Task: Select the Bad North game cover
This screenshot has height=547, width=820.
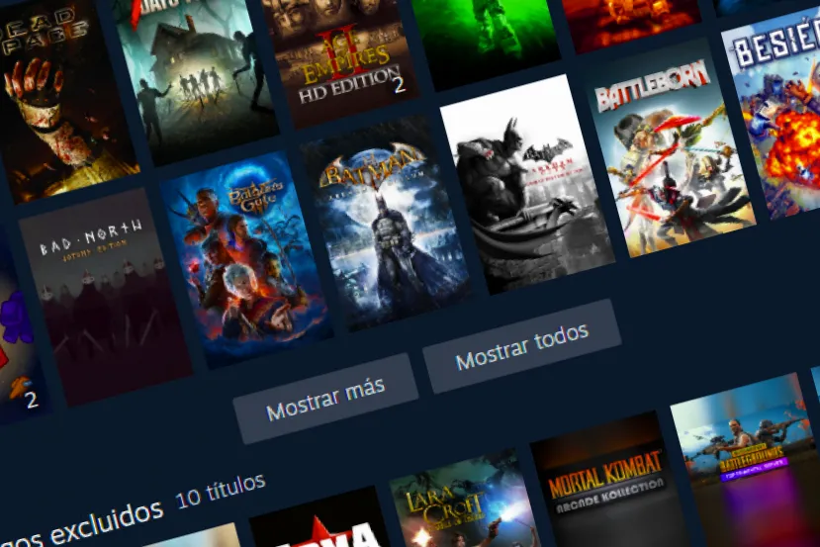Action: (105, 297)
